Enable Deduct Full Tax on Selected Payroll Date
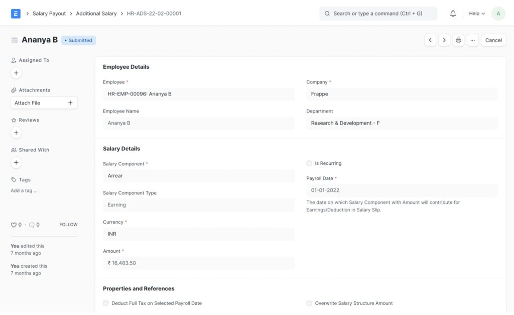This screenshot has height=315, width=514. coord(106,303)
